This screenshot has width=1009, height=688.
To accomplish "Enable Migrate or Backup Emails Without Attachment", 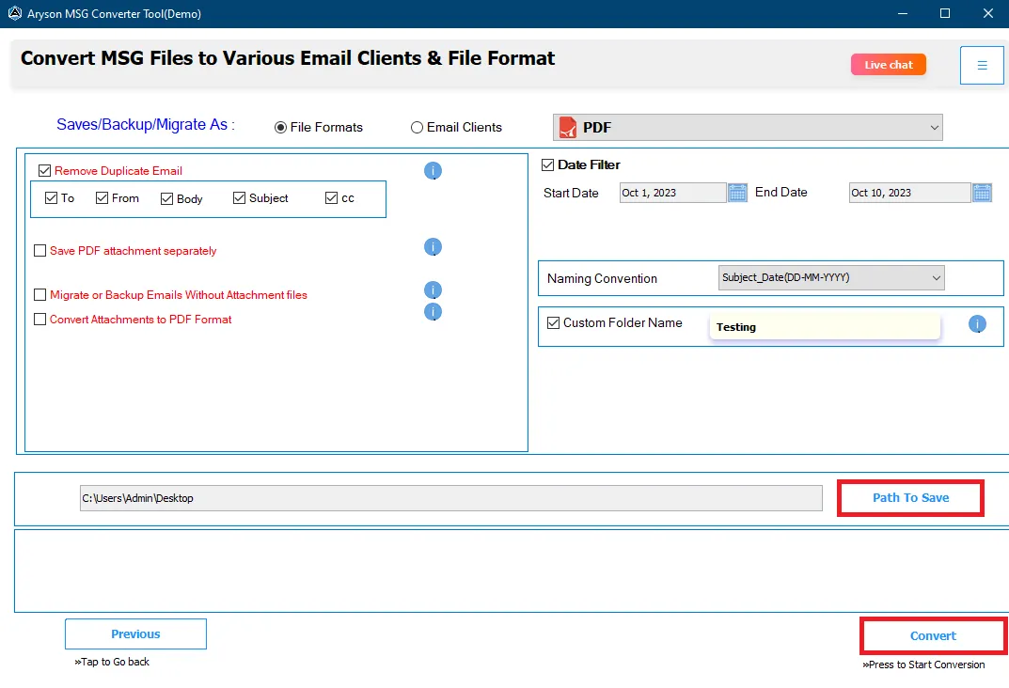I will [x=39, y=294].
